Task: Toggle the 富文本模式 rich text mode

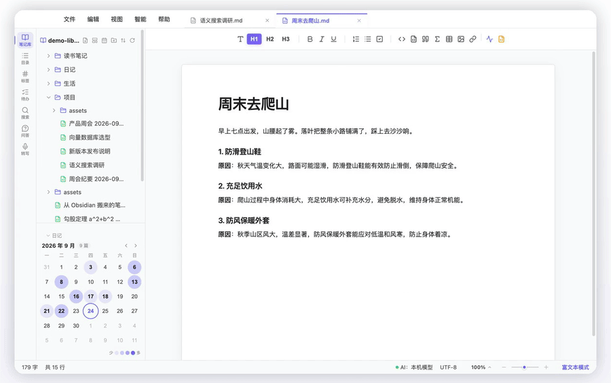Action: click(575, 367)
